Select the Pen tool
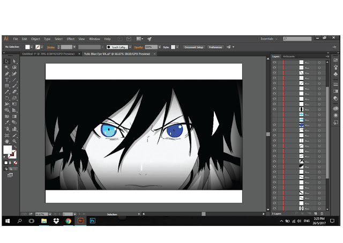The height and width of the screenshot is (243, 343). click(x=7, y=74)
